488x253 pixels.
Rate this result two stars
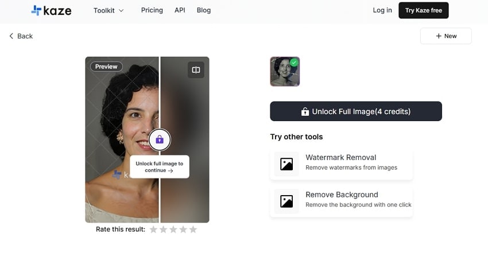click(163, 229)
